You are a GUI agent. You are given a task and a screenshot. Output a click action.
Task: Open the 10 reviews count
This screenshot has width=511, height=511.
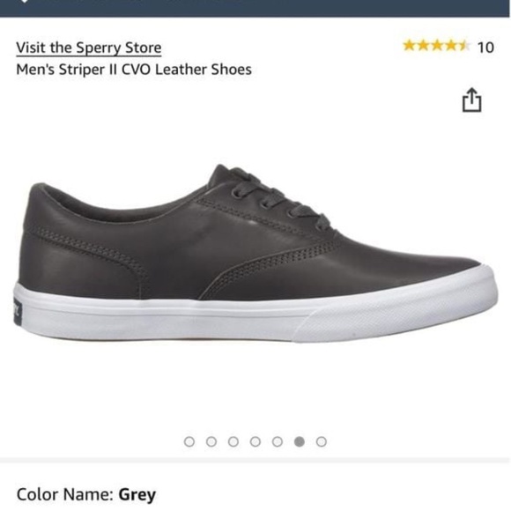485,48
